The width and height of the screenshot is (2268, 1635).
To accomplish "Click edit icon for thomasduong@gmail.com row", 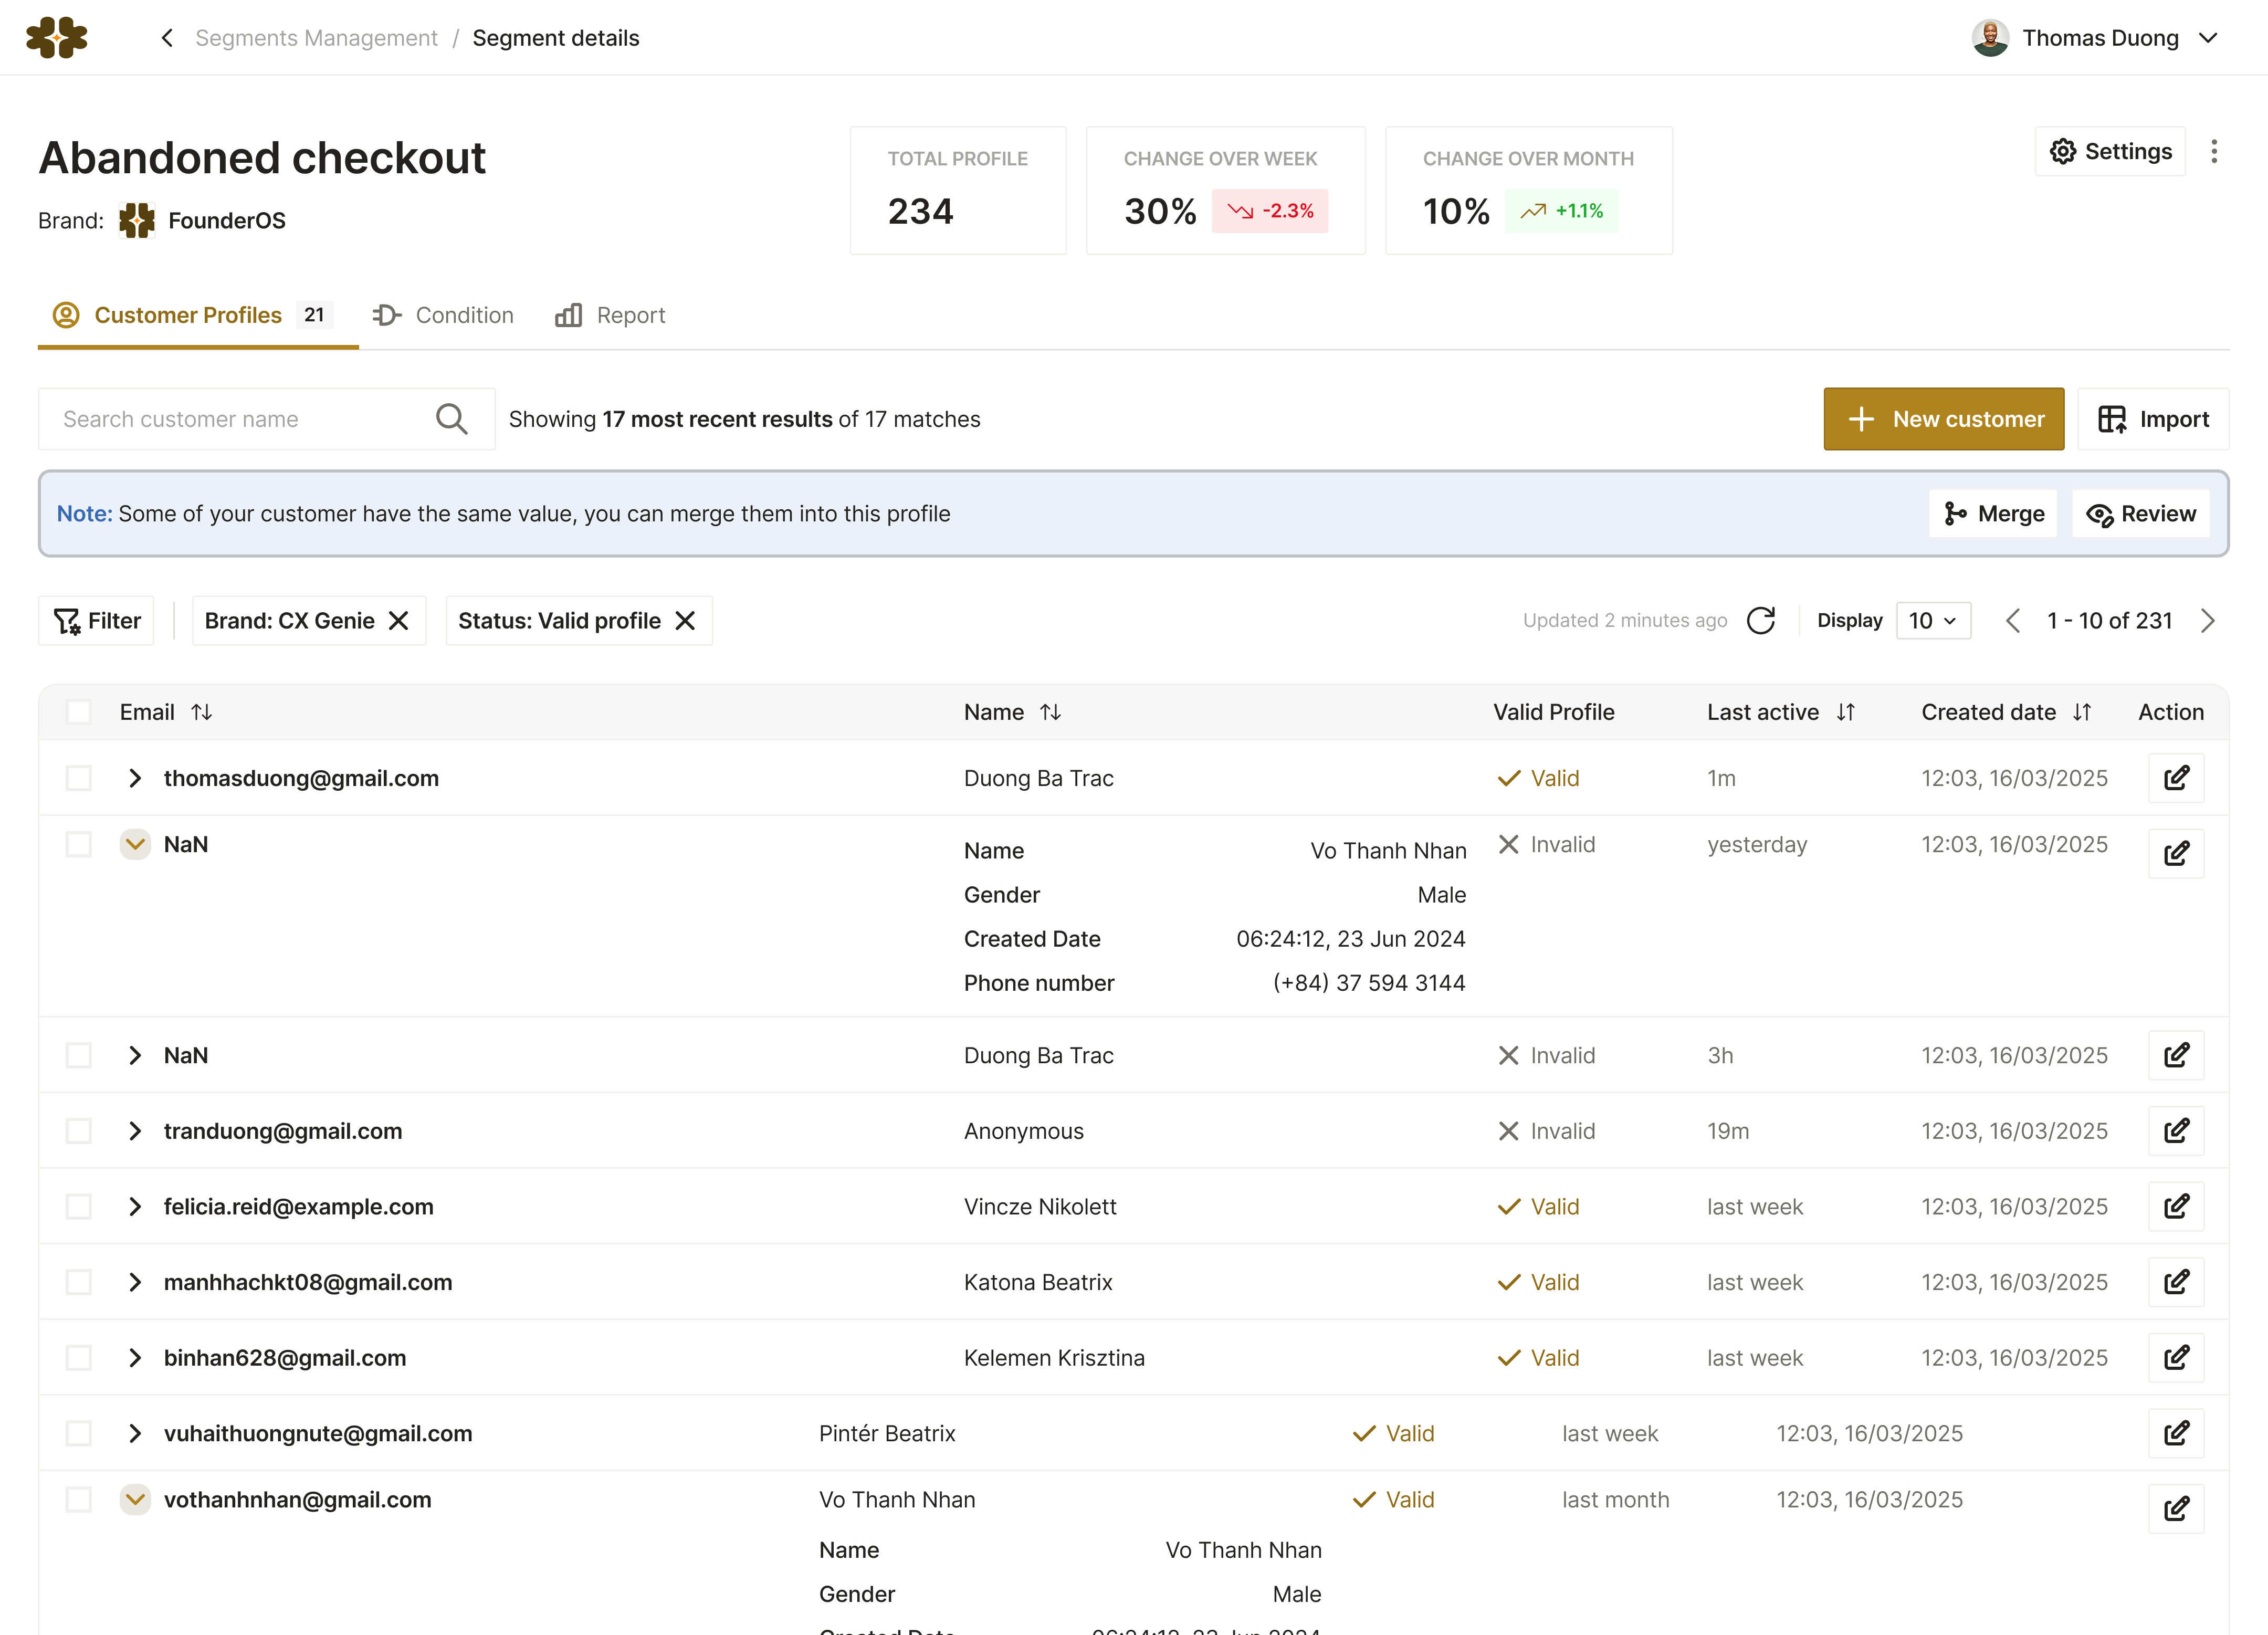I will 2176,778.
